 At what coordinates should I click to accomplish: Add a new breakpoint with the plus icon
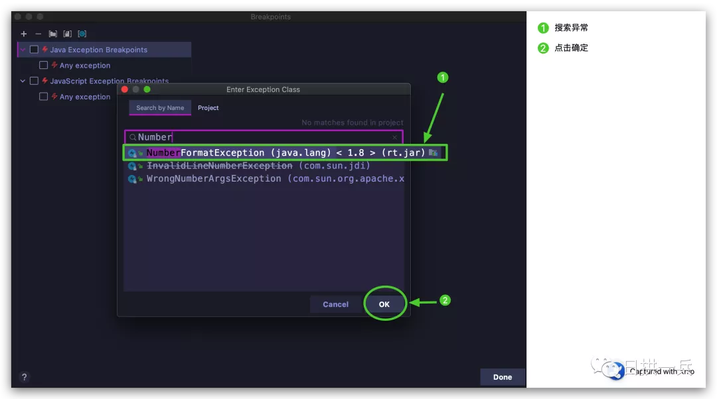(23, 33)
